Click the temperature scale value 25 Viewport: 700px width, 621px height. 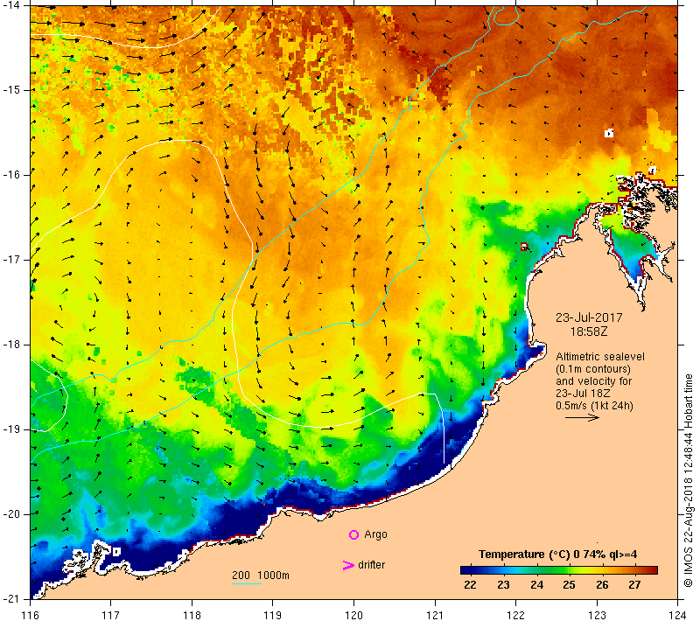[x=569, y=585]
